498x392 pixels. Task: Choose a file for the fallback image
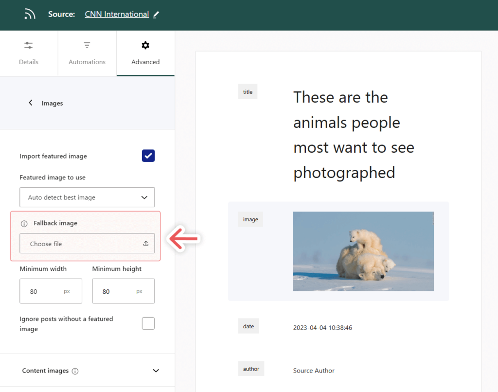coord(87,243)
